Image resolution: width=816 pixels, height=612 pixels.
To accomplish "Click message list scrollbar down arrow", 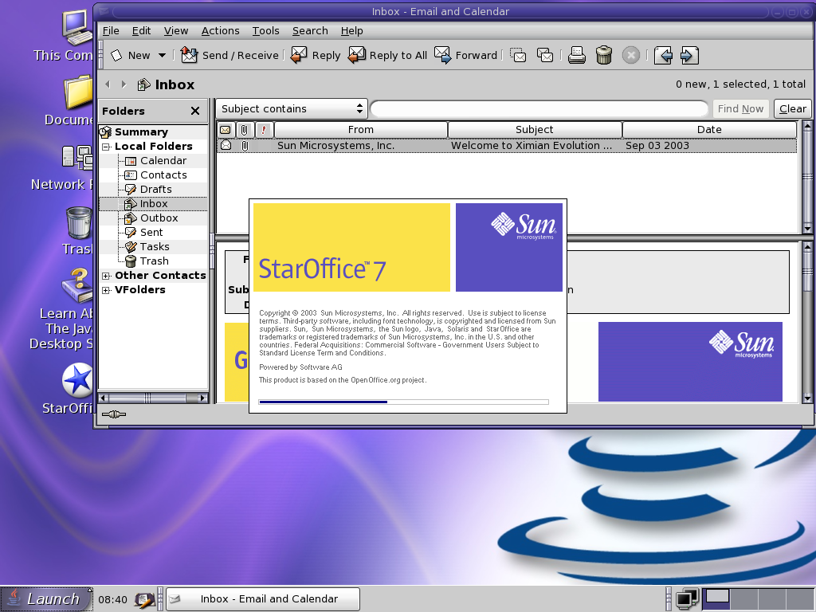I will click(x=807, y=228).
